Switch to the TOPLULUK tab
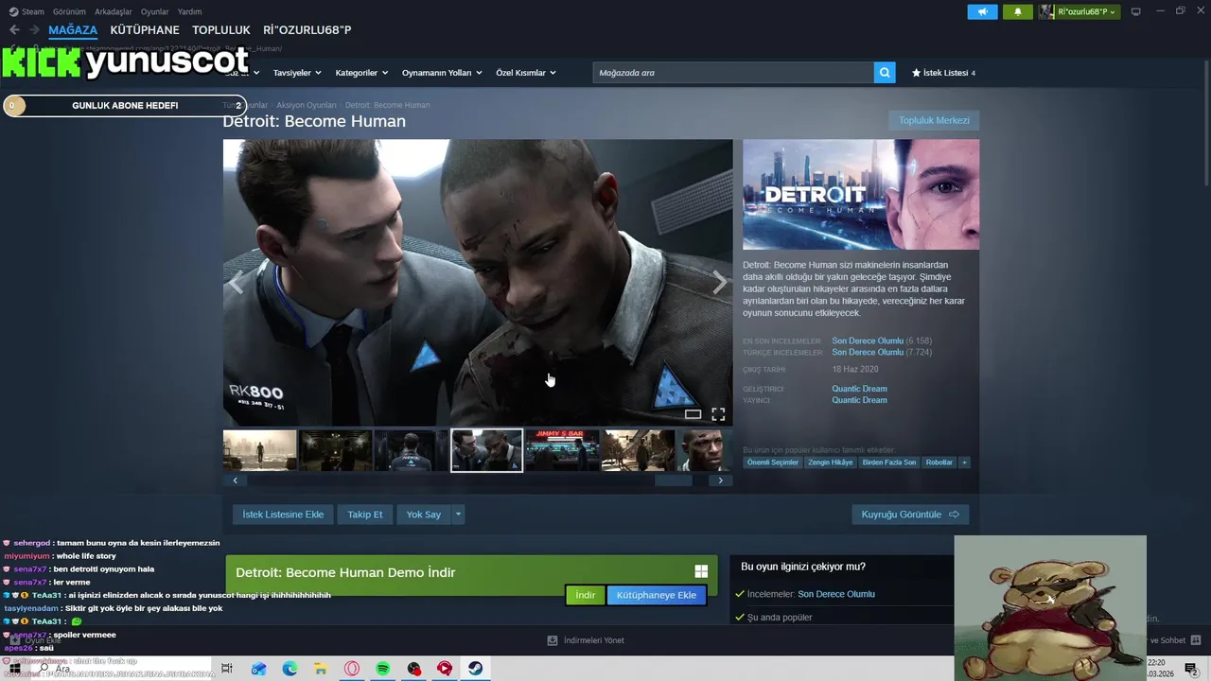 (221, 30)
